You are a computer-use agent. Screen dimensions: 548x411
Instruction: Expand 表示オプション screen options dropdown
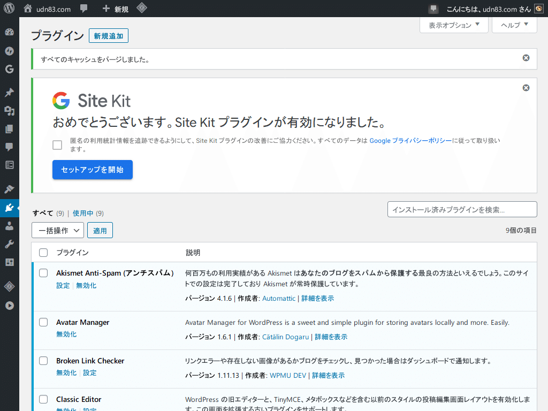(x=454, y=25)
